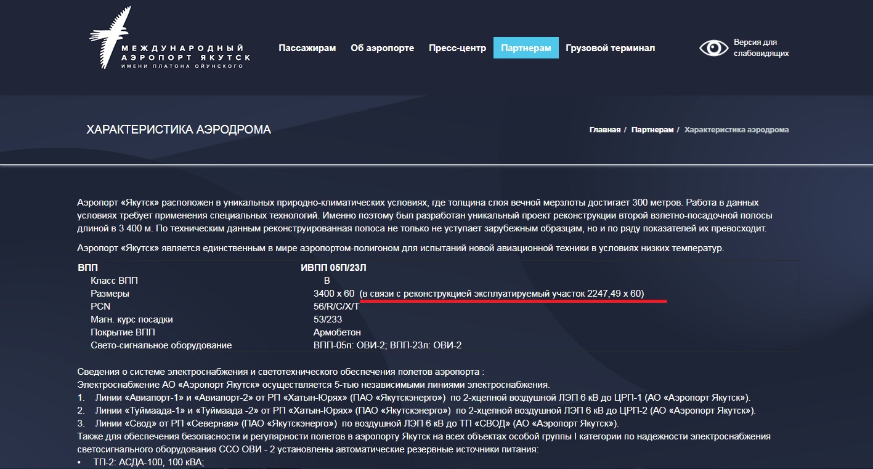The height and width of the screenshot is (469, 873).
Task: Click the ХАРАКТЕРИСТИКА АЭРОДРОМА page heading
Action: 179,130
